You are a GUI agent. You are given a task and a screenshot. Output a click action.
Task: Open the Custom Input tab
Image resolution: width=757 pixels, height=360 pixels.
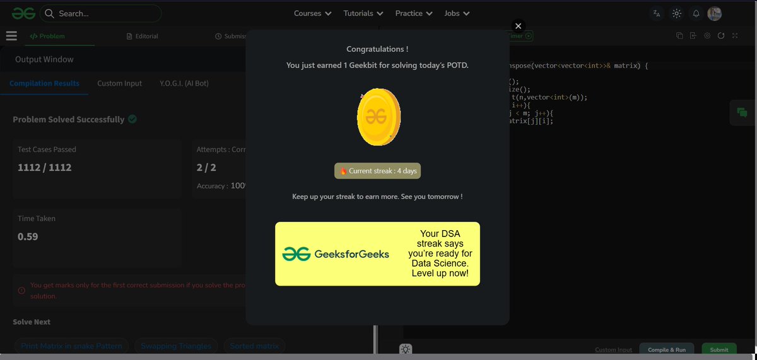click(x=119, y=83)
